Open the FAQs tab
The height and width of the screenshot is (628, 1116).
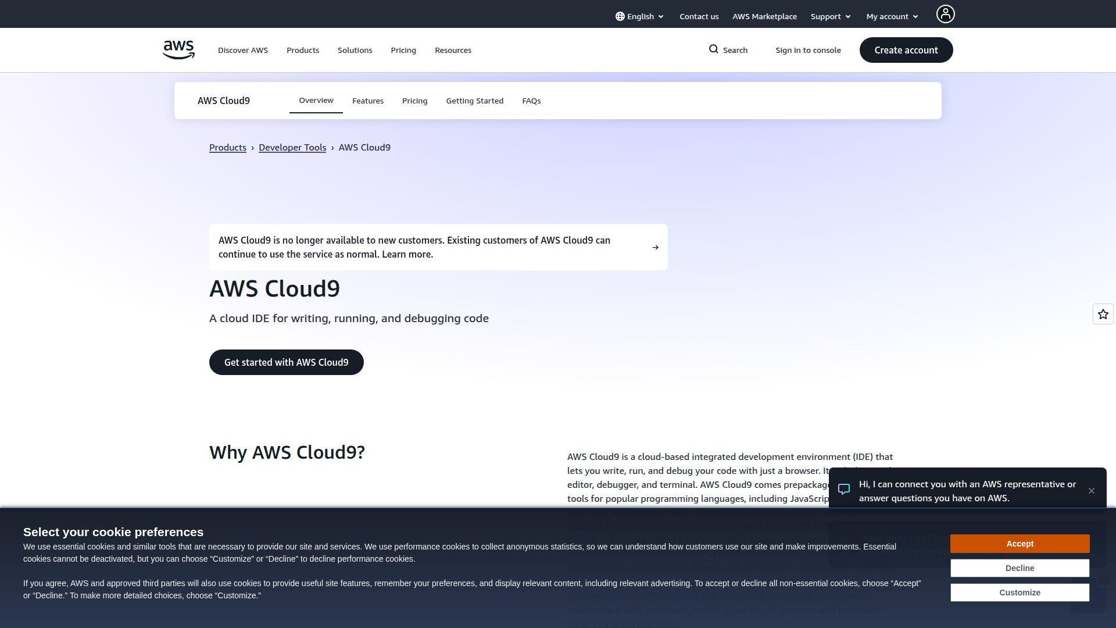[x=531, y=100]
